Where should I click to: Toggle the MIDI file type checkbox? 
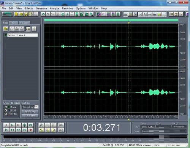pos(6,110)
